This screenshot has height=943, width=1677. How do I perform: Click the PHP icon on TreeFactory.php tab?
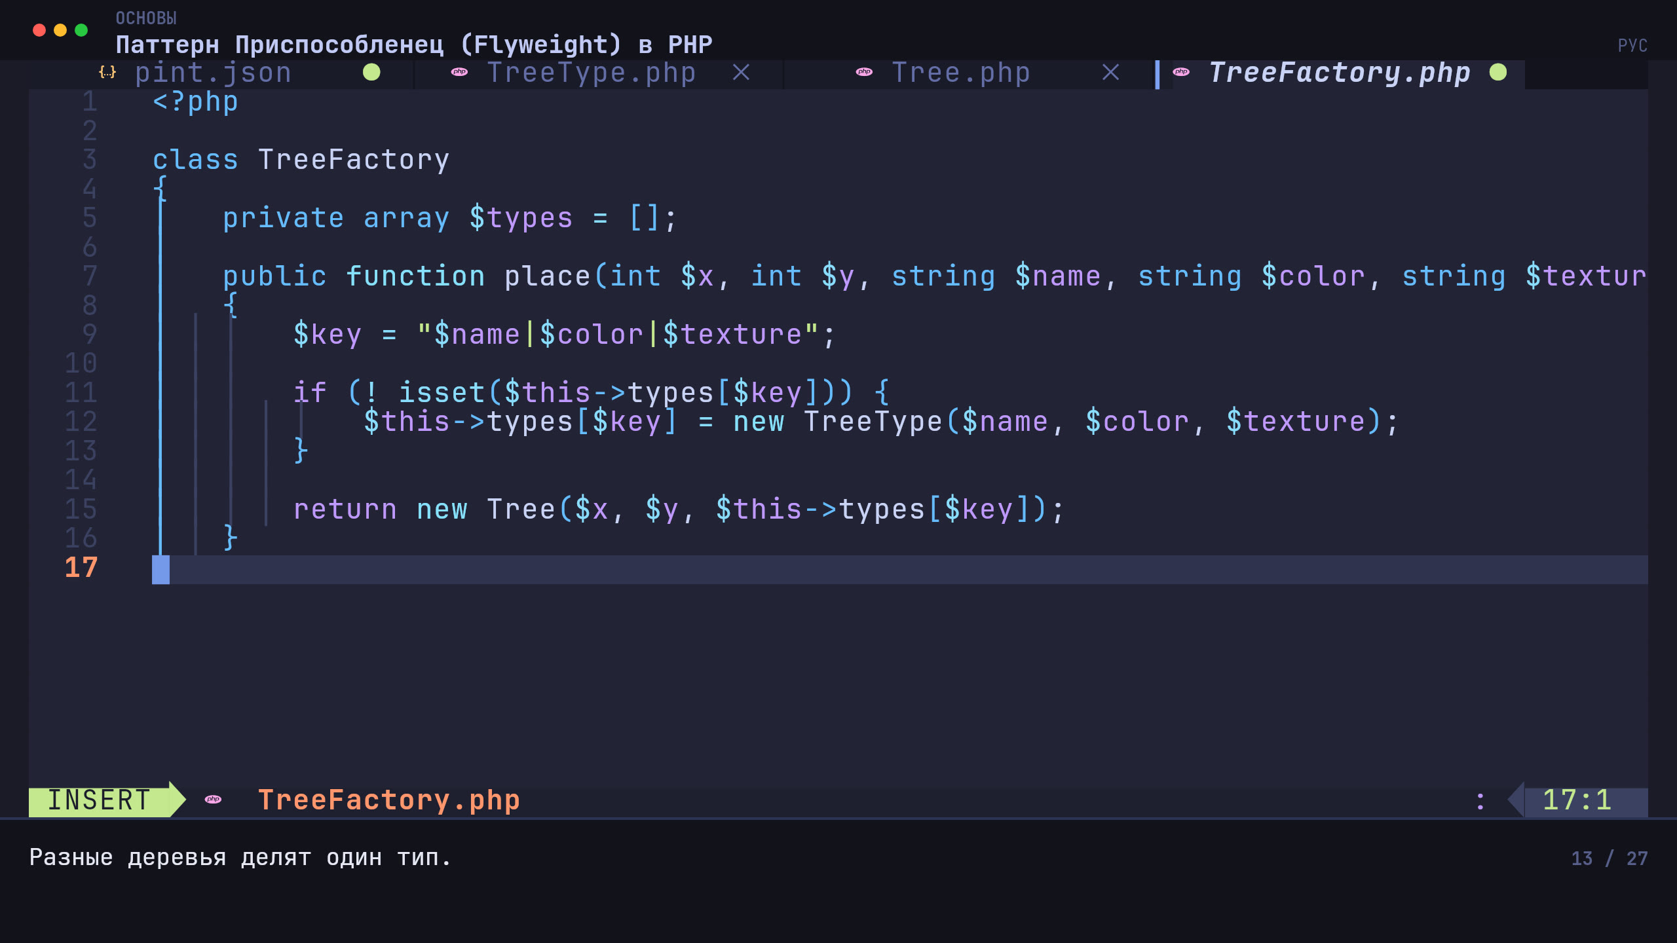coord(1181,72)
